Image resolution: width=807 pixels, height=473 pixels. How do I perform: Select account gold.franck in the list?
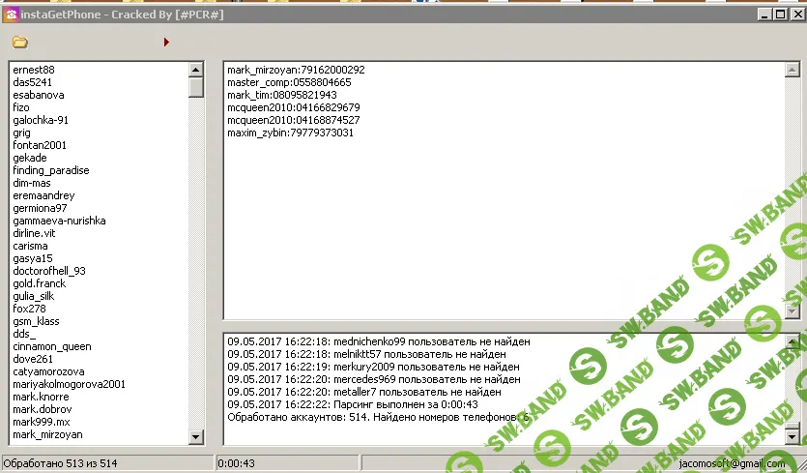[40, 283]
